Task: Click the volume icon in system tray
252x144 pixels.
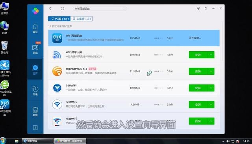Action: tap(228, 141)
